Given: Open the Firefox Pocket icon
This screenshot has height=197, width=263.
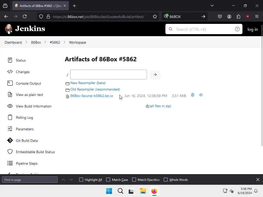Looking at the screenshot, I should (x=220, y=16).
